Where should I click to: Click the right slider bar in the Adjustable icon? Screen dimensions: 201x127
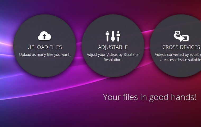(118, 36)
